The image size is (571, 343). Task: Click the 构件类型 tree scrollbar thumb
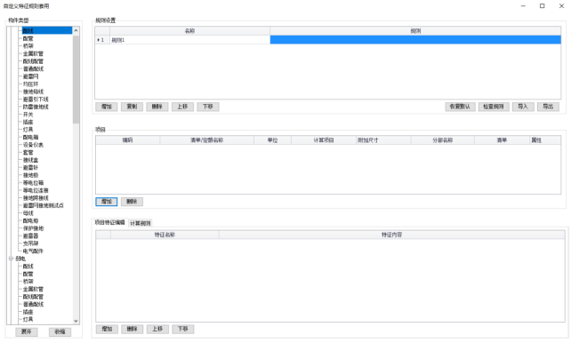coord(76,79)
